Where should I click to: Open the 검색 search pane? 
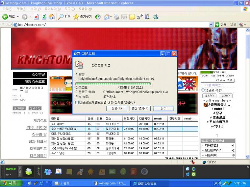(x=64, y=17)
